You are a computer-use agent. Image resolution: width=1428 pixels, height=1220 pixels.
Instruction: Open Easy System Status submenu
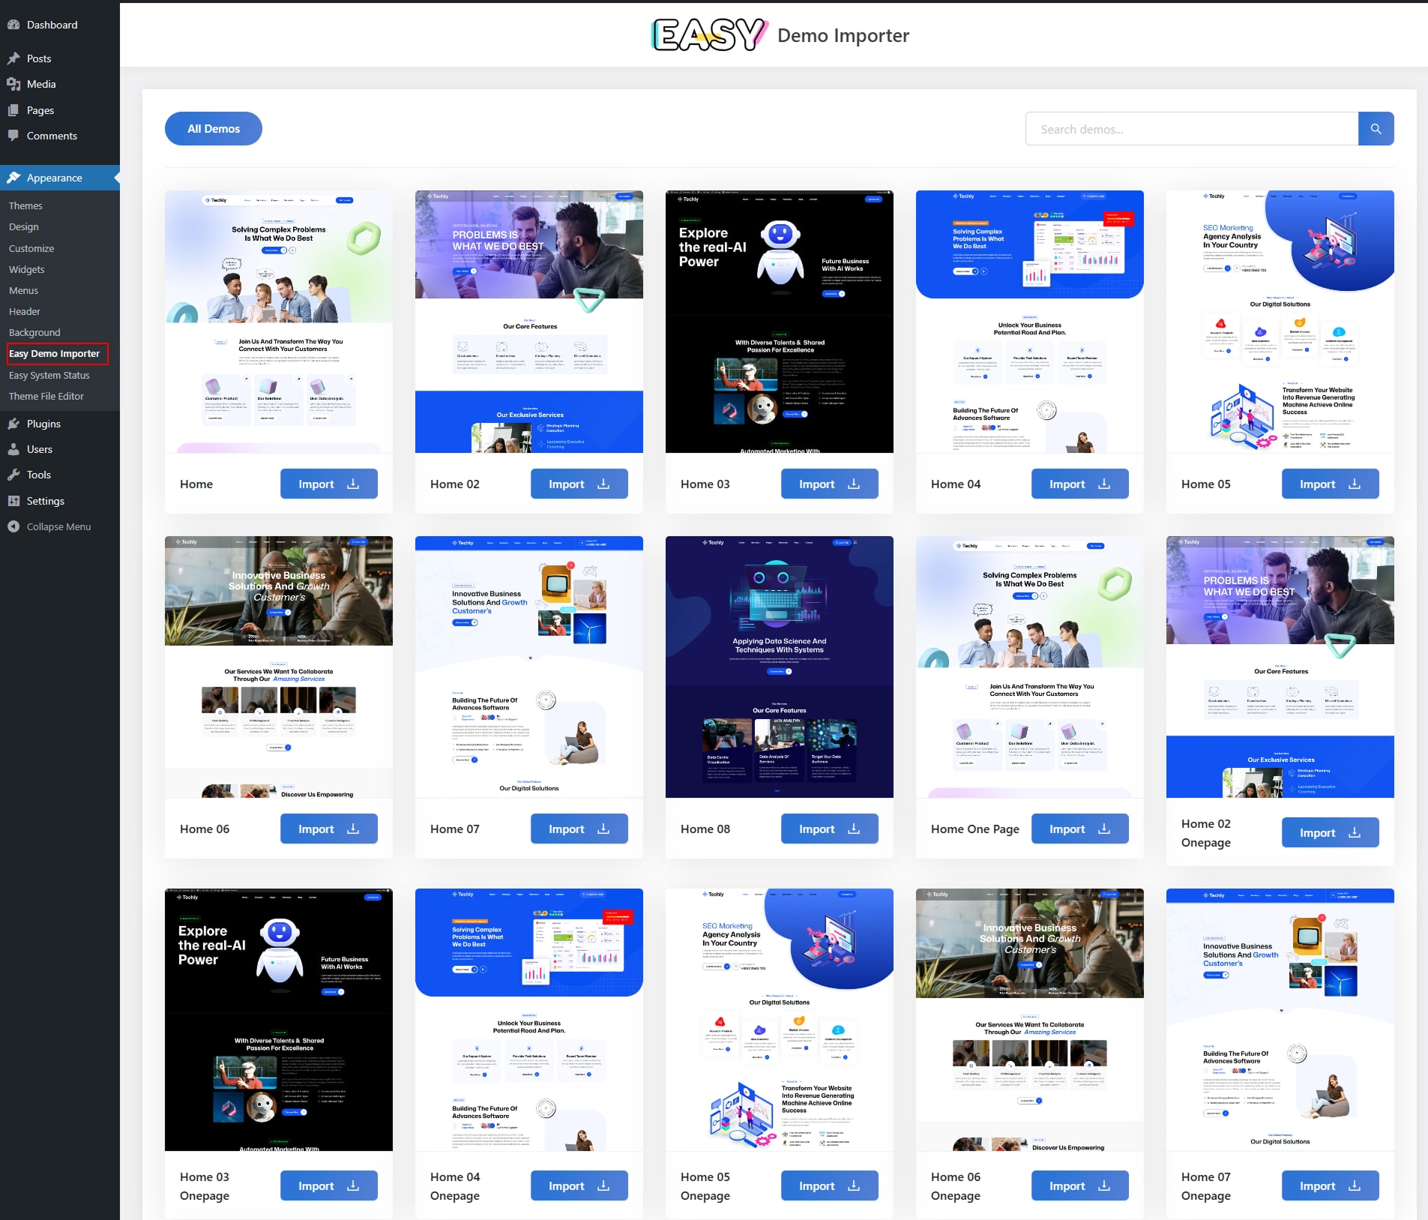click(x=49, y=375)
